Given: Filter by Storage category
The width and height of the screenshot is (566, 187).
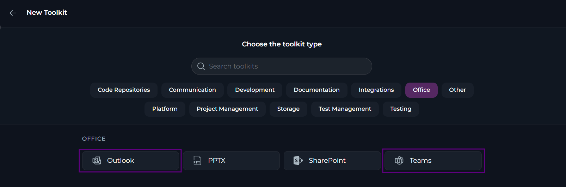Looking at the screenshot, I should coord(288,109).
